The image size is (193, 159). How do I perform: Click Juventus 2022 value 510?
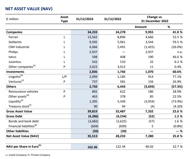pyautogui.click(x=123, y=62)
